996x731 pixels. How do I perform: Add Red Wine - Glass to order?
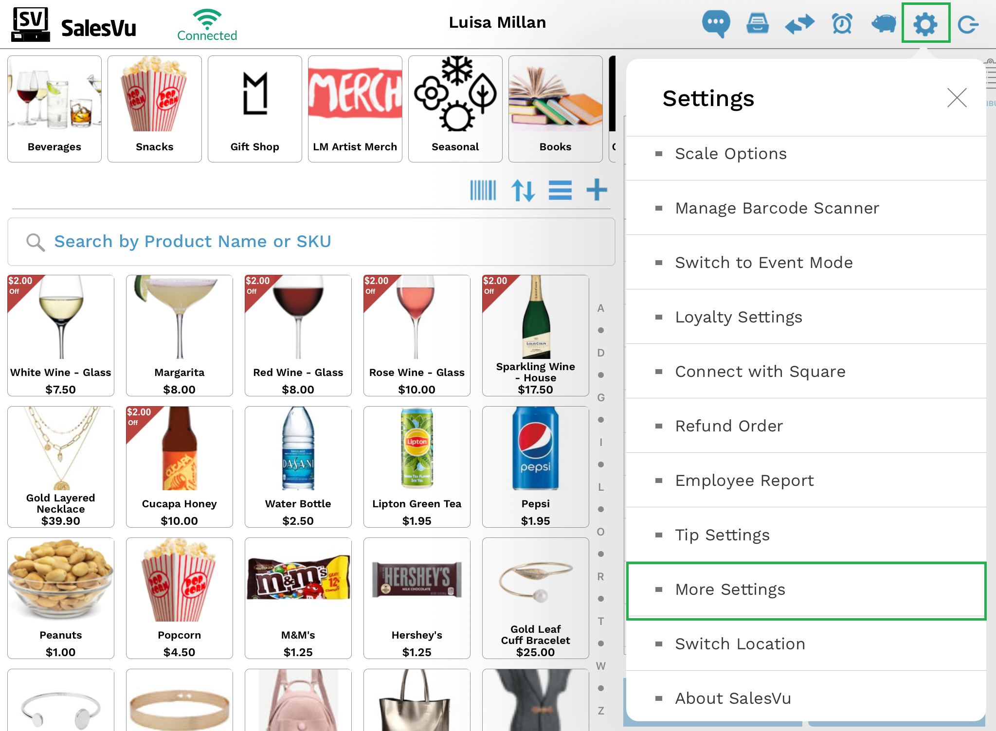click(x=298, y=336)
